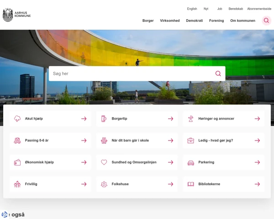The width and height of the screenshot is (274, 219).
Task: Click the Pasning 0-6 år children icon
Action: (x=17, y=141)
